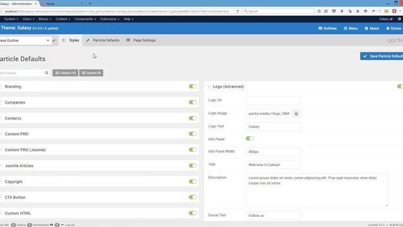Open the Components dropdown menu
The width and height of the screenshot is (403, 227).
(85, 19)
